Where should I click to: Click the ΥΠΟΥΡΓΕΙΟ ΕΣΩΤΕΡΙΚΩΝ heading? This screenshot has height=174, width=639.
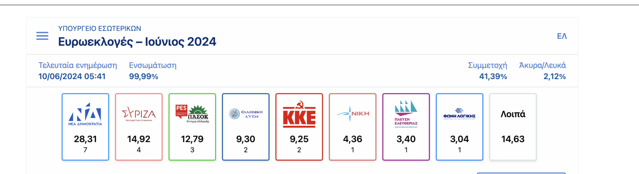click(100, 29)
